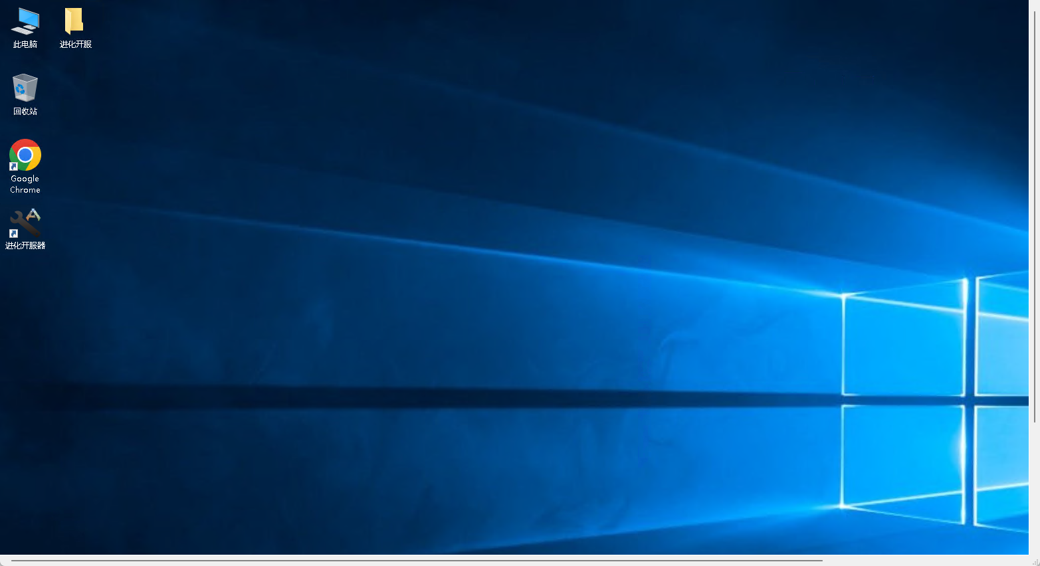Select the 进化开服 folder icon
Viewport: 1040px width, 566px height.
(x=74, y=21)
